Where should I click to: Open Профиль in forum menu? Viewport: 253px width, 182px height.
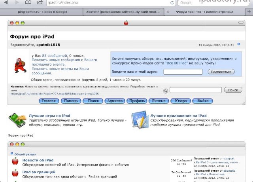pos(137,101)
